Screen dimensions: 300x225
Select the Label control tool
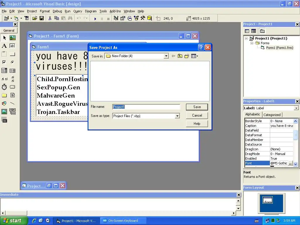[x=4, y=46]
